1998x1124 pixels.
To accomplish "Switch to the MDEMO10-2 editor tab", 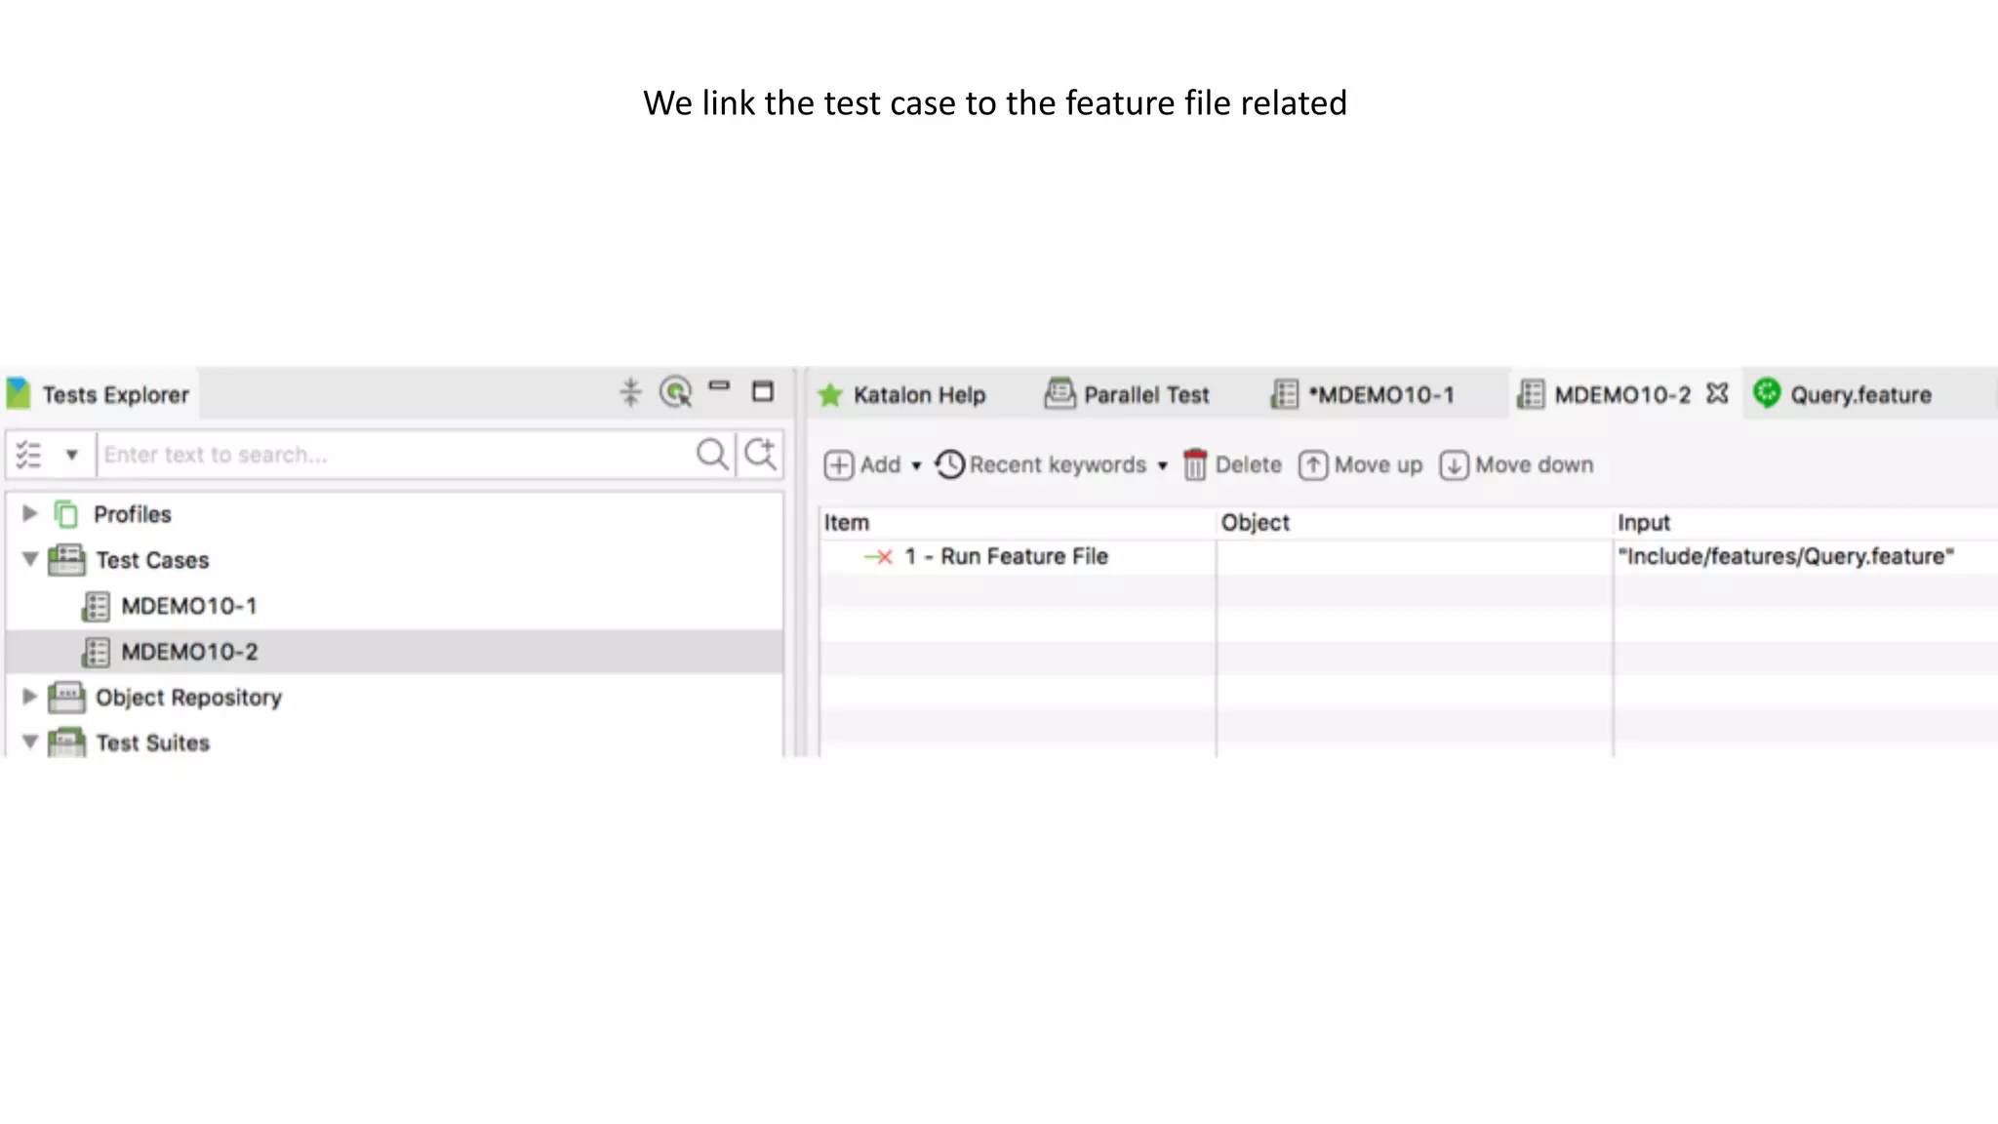I will click(x=1622, y=395).
